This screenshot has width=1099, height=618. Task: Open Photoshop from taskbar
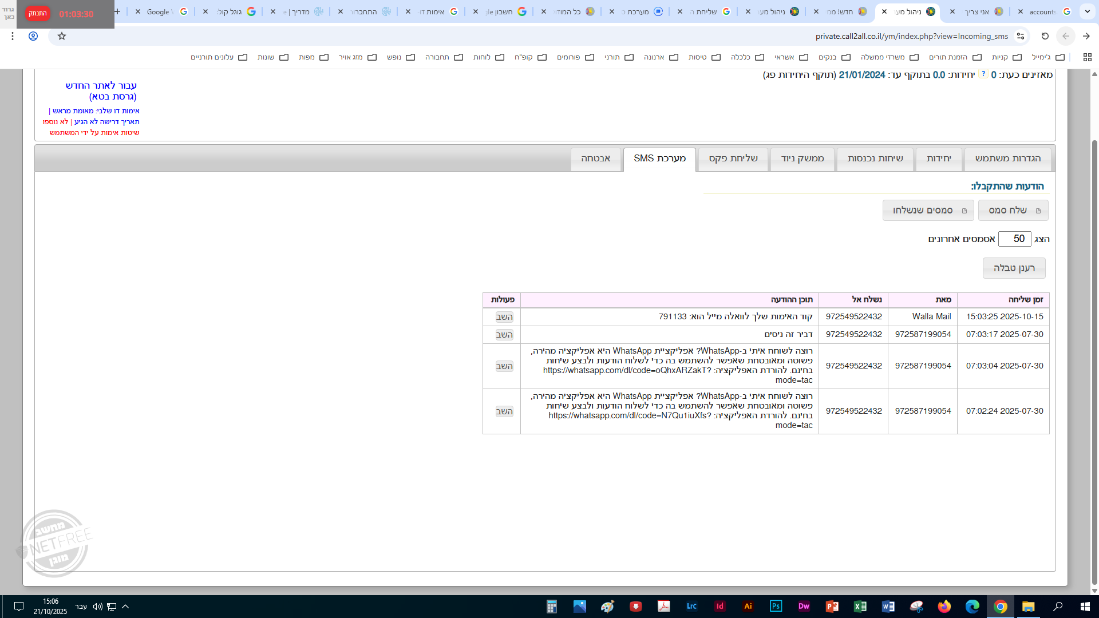[x=776, y=607]
